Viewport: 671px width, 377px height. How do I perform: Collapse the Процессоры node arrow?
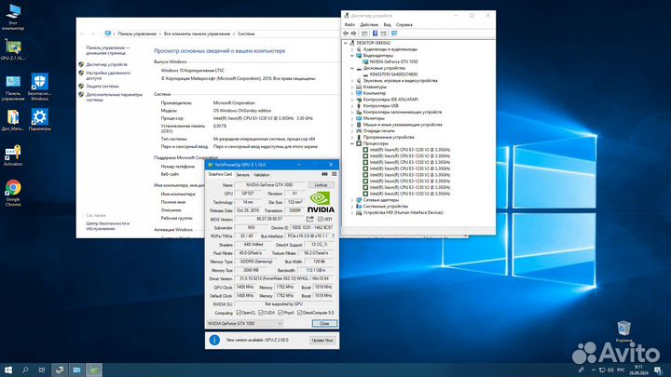point(352,143)
